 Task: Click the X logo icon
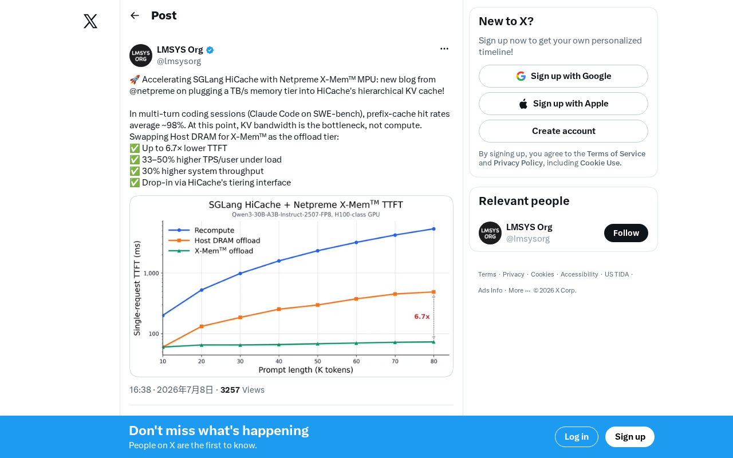click(90, 21)
